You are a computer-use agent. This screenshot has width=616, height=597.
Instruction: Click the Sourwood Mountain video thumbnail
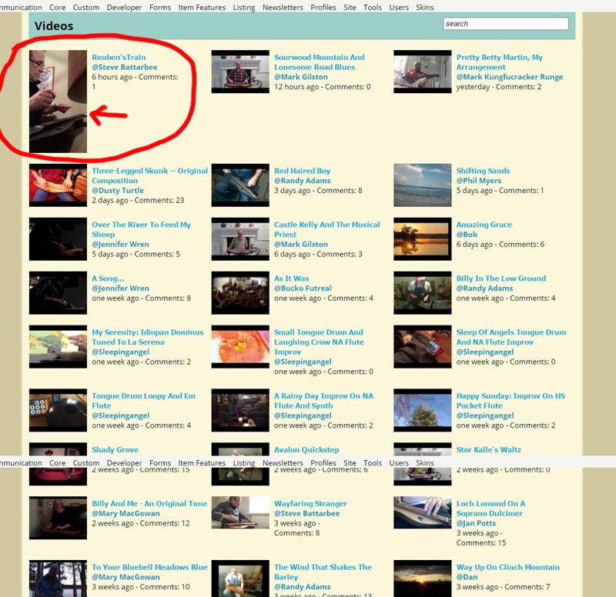(x=240, y=72)
